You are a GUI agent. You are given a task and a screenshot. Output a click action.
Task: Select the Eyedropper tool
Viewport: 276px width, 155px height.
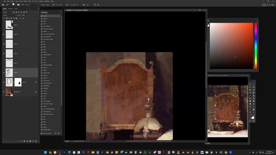(250, 93)
